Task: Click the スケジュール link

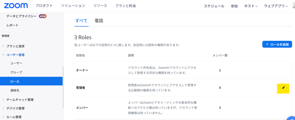Action: tap(214, 6)
